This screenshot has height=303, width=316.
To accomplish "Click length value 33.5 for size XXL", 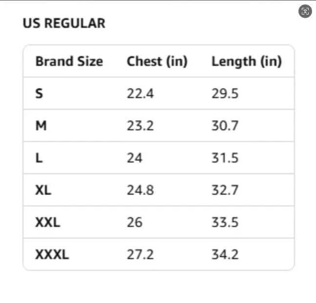I will (x=225, y=222).
